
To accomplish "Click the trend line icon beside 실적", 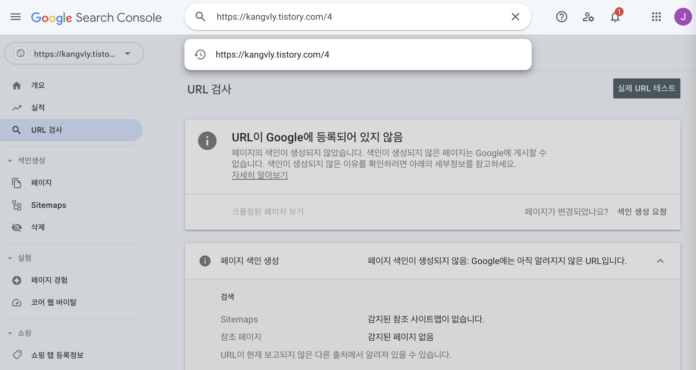I will click(17, 108).
